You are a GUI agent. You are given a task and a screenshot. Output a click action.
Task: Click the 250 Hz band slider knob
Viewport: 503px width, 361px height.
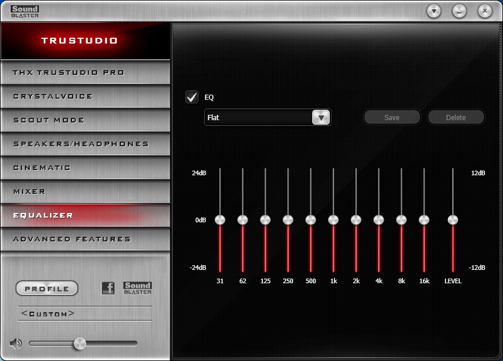tap(288, 220)
